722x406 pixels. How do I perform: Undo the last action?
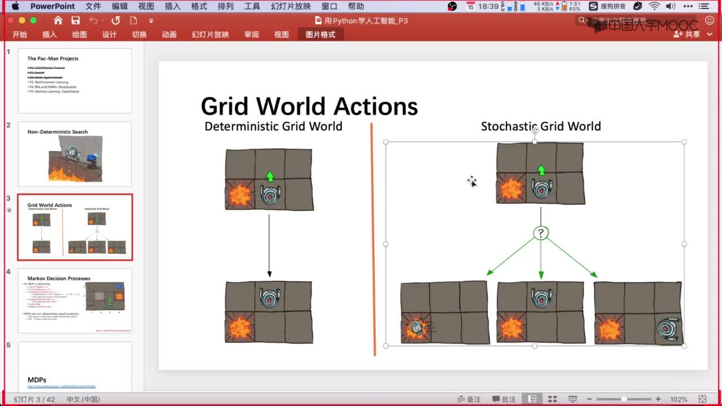[x=93, y=20]
